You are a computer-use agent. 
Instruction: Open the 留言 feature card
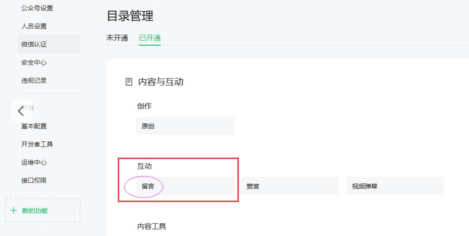[185, 186]
